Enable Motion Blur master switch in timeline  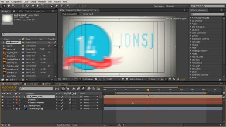[x=83, y=89]
